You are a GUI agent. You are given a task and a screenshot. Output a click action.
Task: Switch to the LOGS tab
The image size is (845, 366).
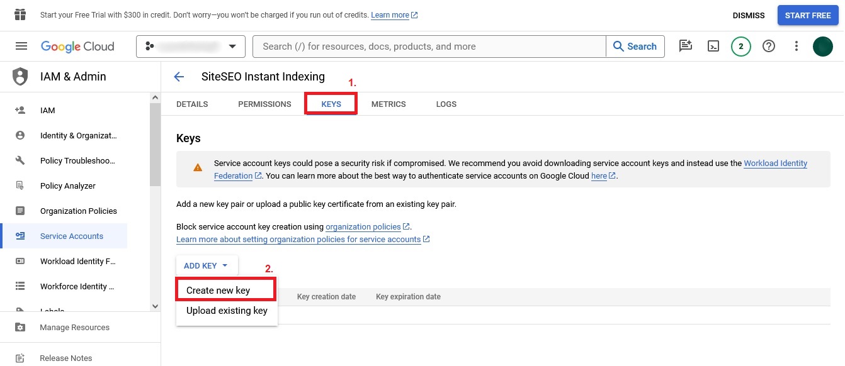click(x=446, y=104)
